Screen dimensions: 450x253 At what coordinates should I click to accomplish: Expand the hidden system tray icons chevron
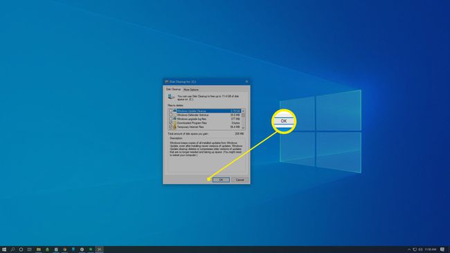pos(409,250)
